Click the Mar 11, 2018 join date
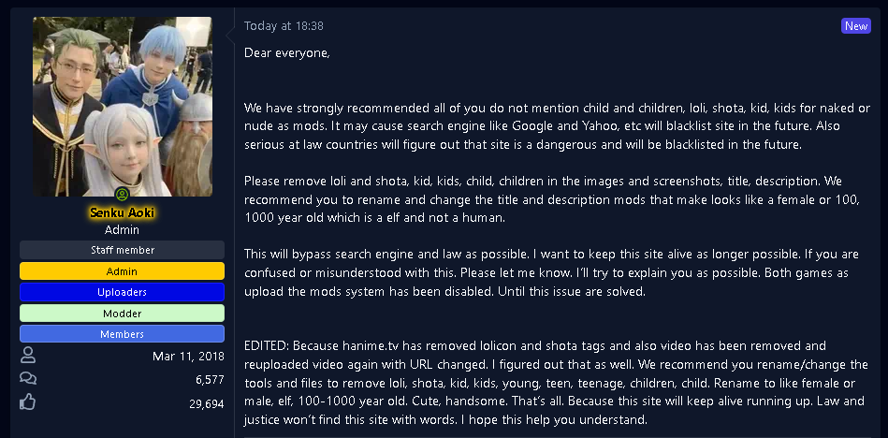This screenshot has width=888, height=438. (x=188, y=356)
